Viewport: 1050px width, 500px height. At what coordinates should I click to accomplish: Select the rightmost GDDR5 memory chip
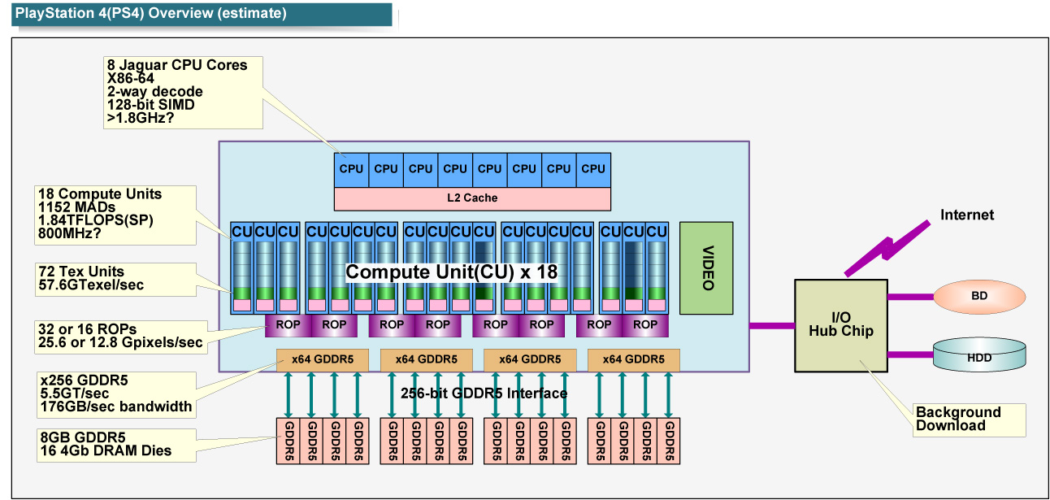click(x=669, y=441)
